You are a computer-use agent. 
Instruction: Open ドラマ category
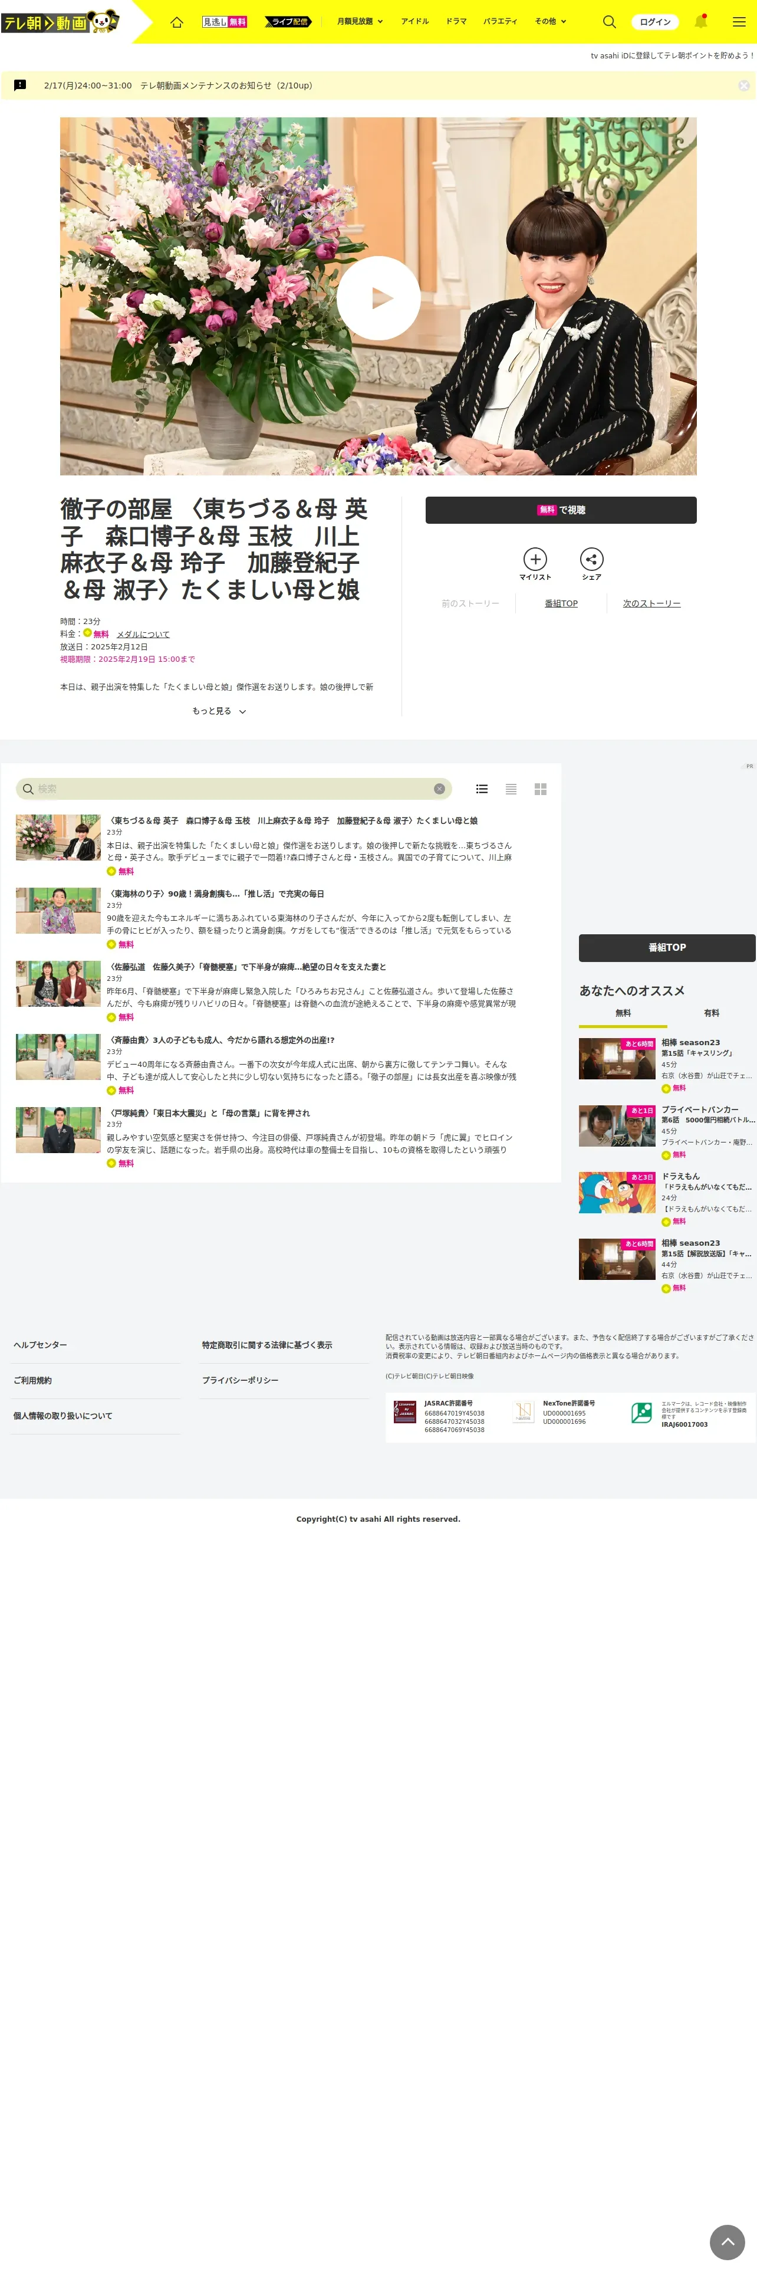pos(456,21)
